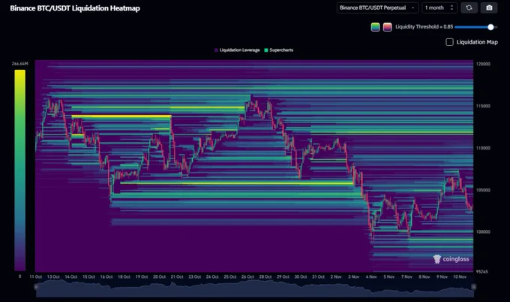This screenshot has width=510, height=302.
Task: Click the refresh chart icon button
Action: click(469, 8)
